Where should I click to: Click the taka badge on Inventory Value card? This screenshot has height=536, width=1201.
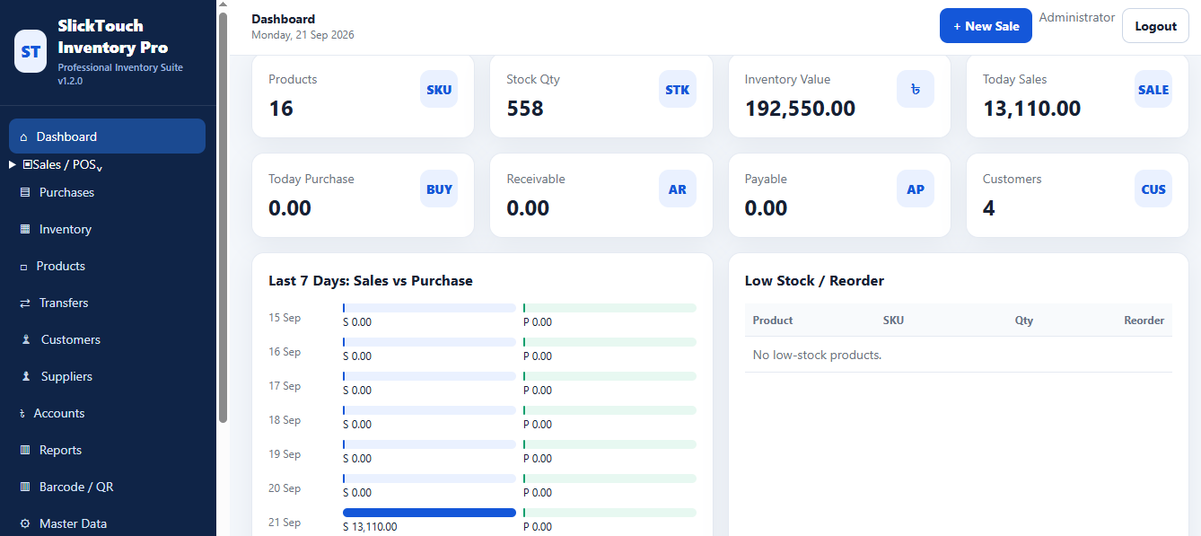pyautogui.click(x=916, y=90)
